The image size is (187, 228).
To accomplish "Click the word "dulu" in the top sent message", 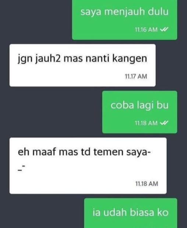I will pyautogui.click(x=158, y=12).
